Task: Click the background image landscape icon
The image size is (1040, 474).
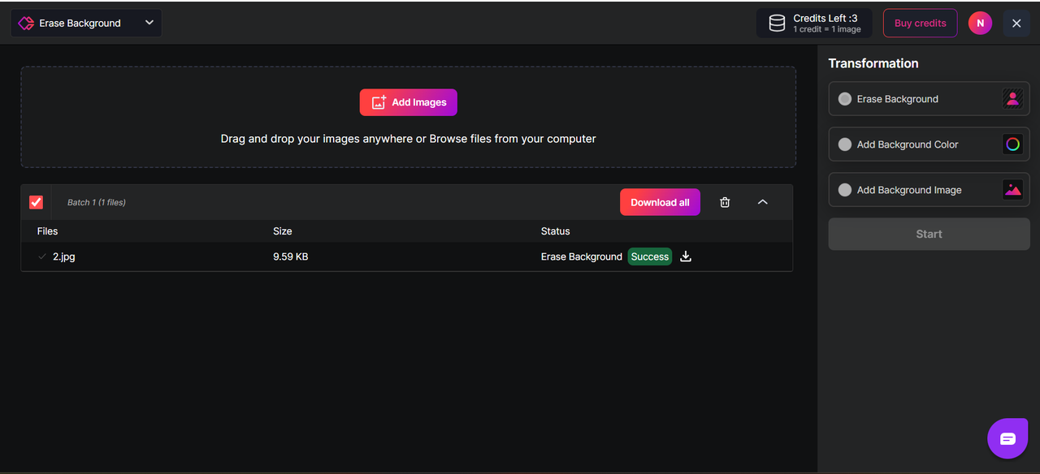Action: [1012, 190]
